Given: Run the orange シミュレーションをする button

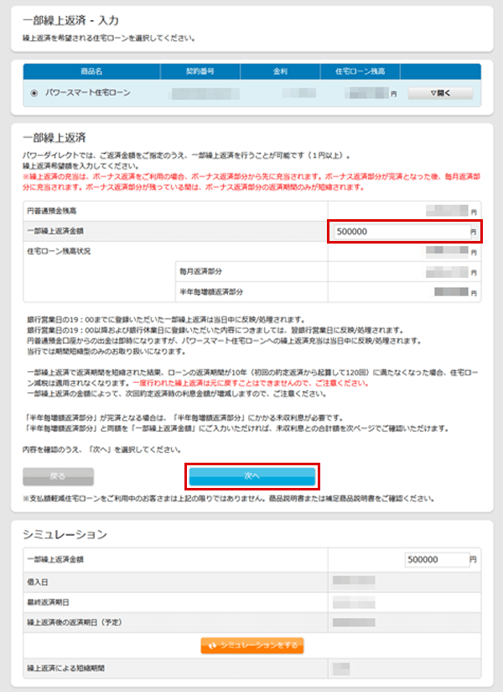Looking at the screenshot, I should [x=251, y=645].
